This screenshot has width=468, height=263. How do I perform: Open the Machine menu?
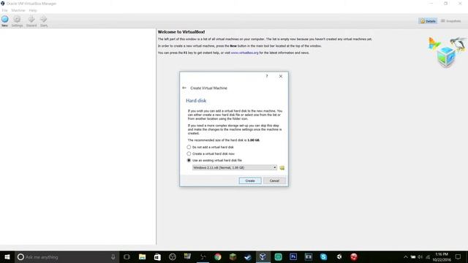coord(18,10)
